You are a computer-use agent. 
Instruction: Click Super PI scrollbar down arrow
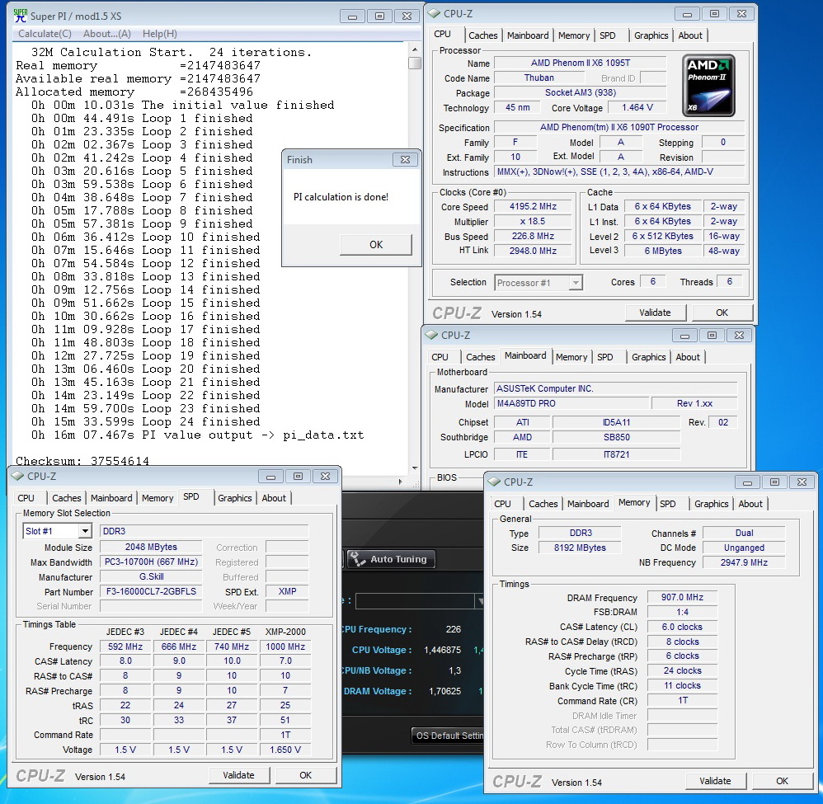[x=415, y=468]
